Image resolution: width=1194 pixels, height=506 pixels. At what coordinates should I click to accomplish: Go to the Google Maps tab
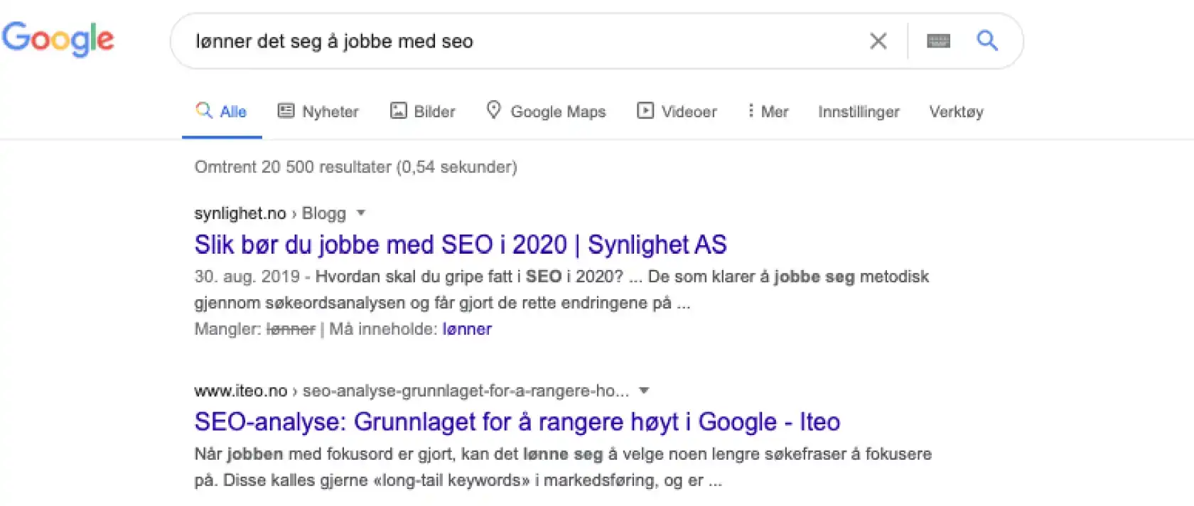pyautogui.click(x=546, y=112)
